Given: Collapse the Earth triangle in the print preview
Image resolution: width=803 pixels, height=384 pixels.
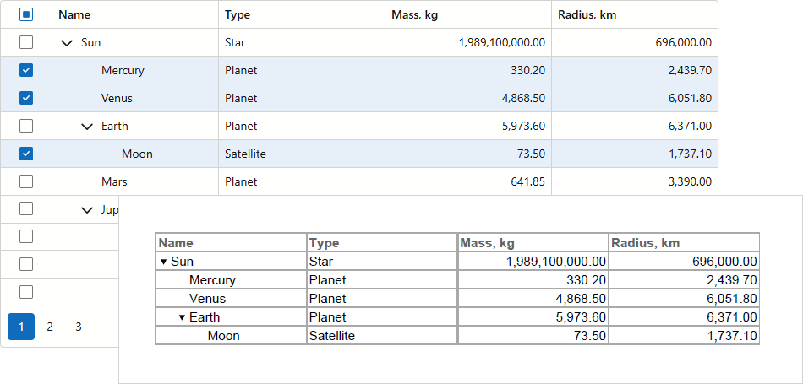Looking at the screenshot, I should coord(182,318).
